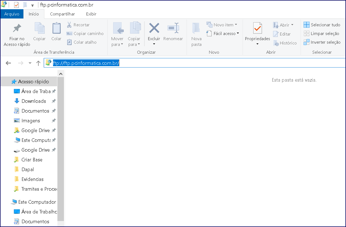Open recent locations dropdown chevron
Viewport: 346px width, 227px height.
click(x=30, y=63)
